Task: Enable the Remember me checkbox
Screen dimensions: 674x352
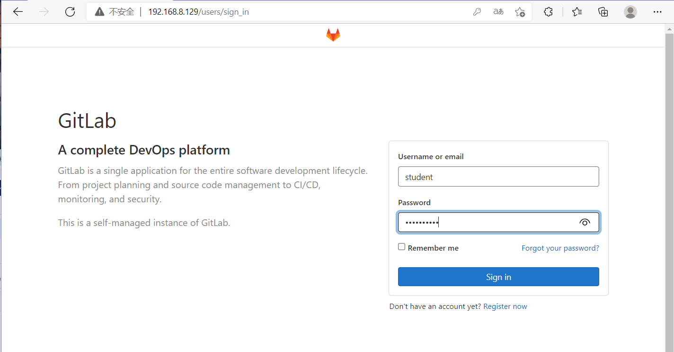Action: coord(401,247)
